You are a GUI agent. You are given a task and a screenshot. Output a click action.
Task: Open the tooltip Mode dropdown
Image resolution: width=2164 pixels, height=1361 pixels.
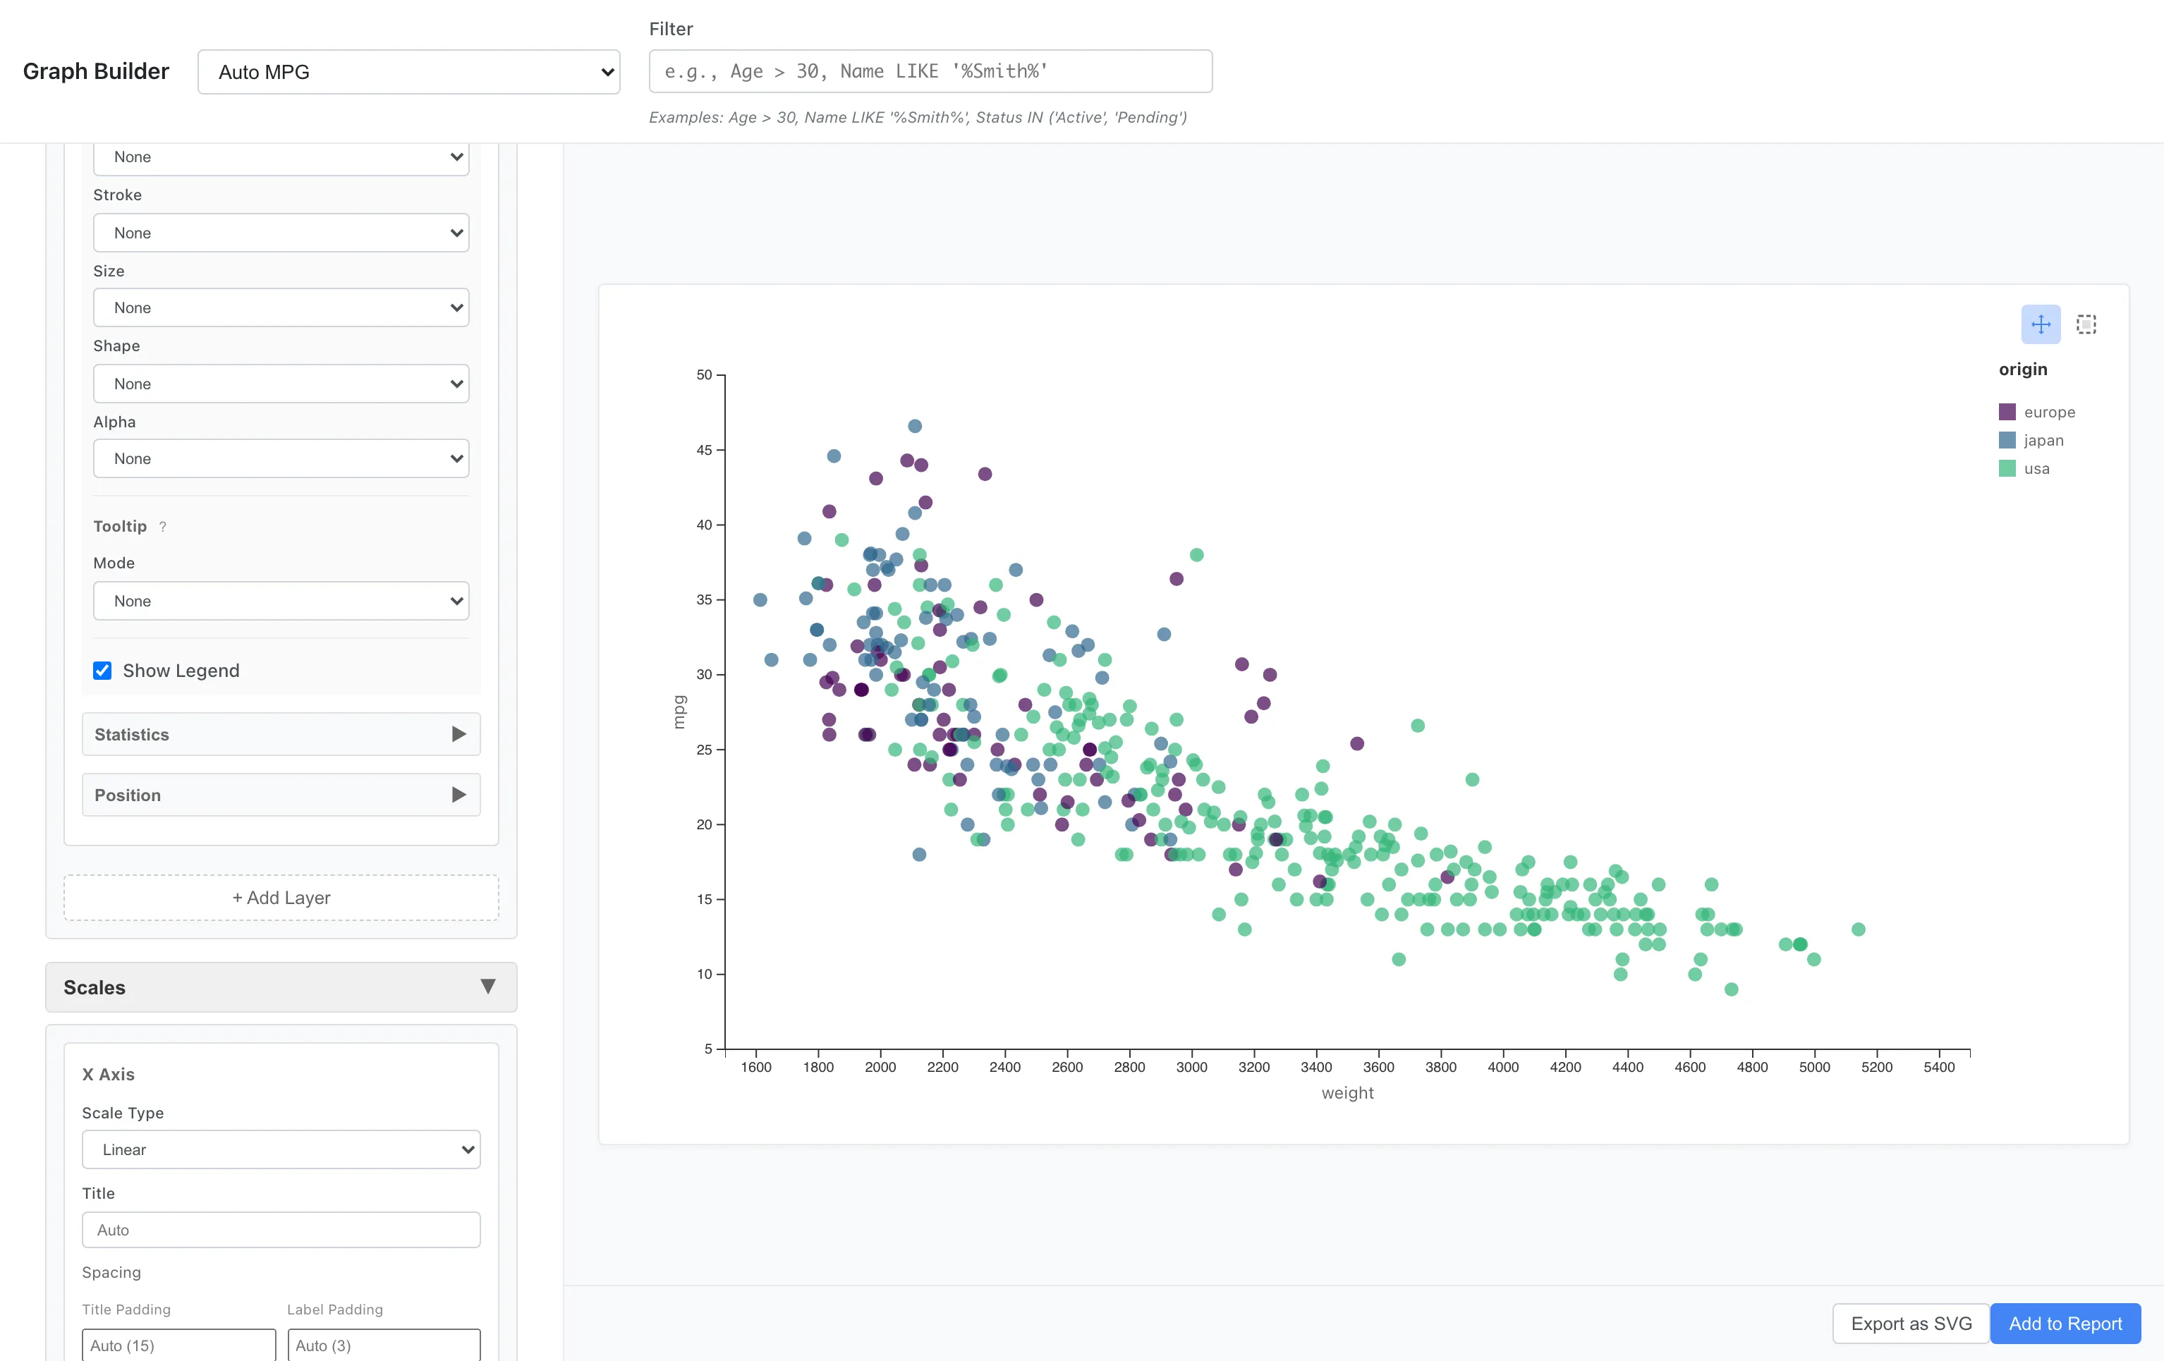[x=281, y=600]
